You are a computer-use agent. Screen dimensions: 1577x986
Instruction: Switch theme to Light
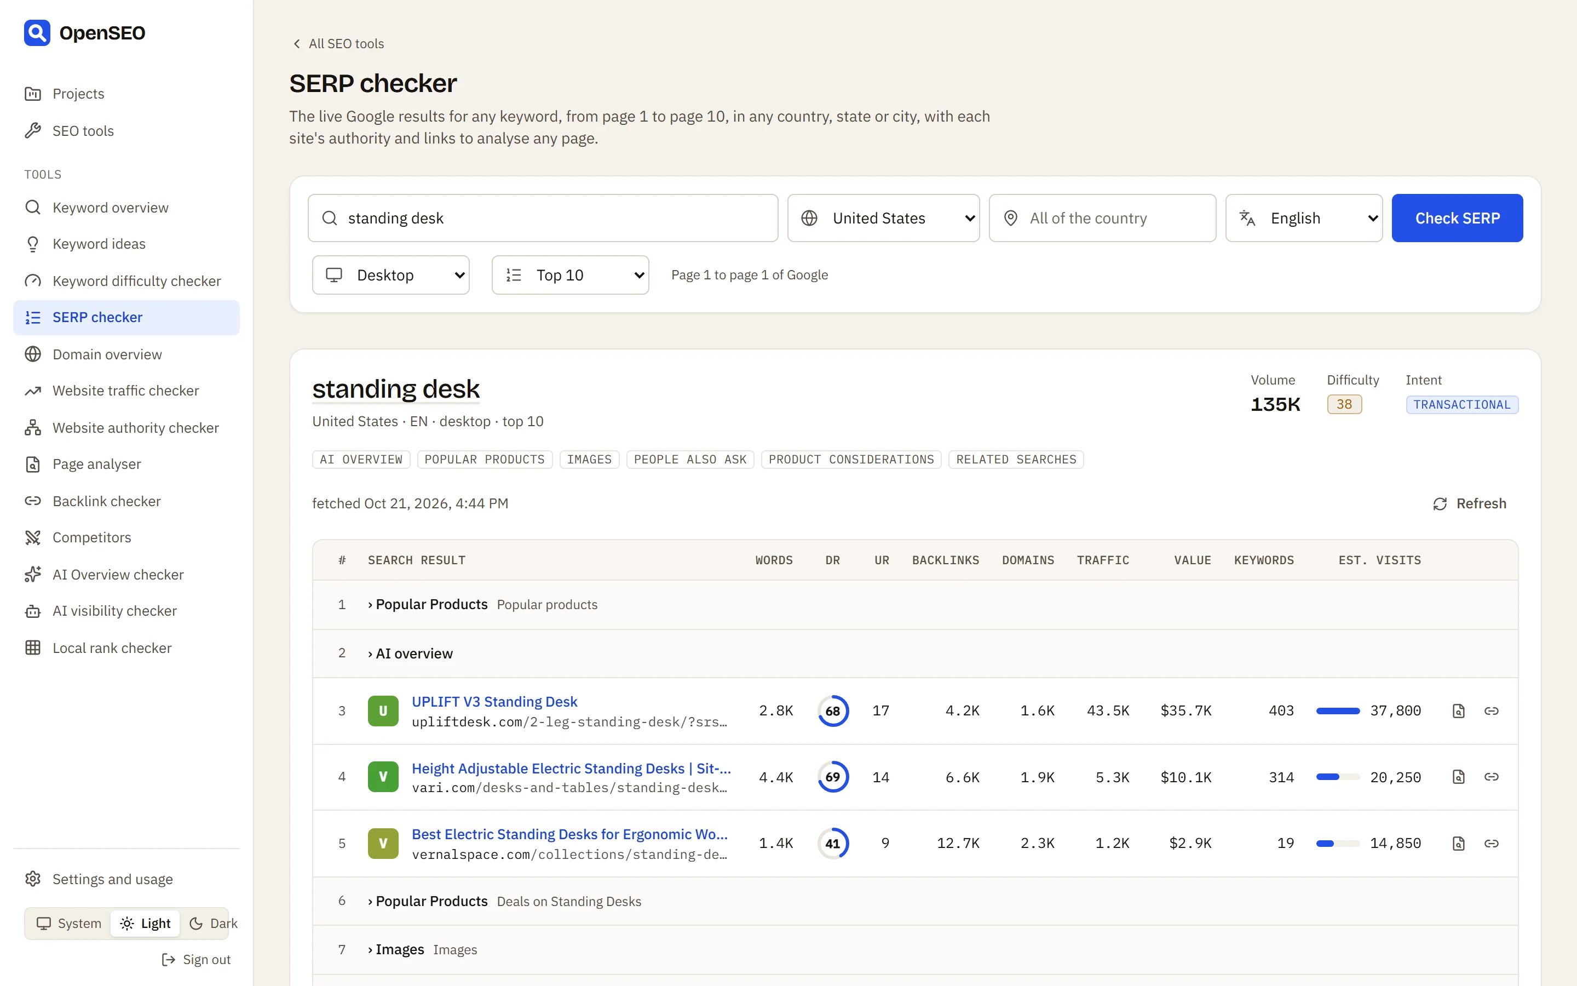point(145,924)
